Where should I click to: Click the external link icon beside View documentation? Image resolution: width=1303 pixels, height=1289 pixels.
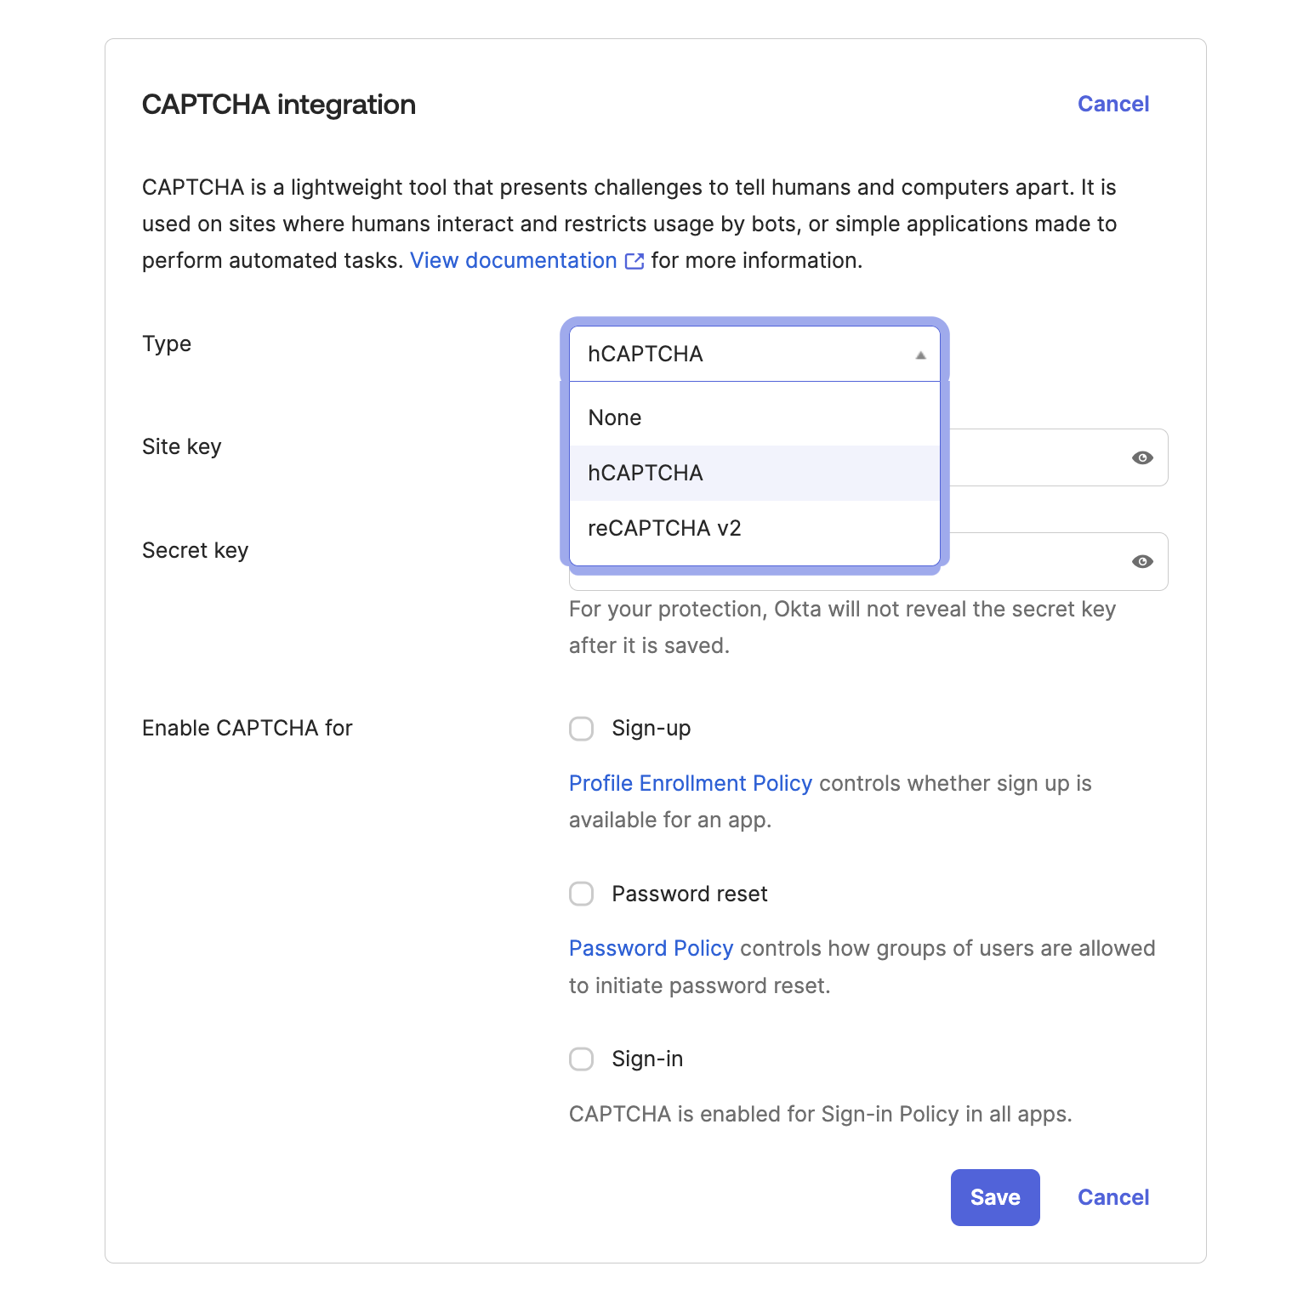(x=634, y=261)
